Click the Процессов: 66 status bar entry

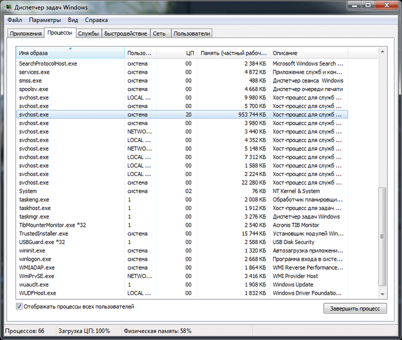point(25,331)
